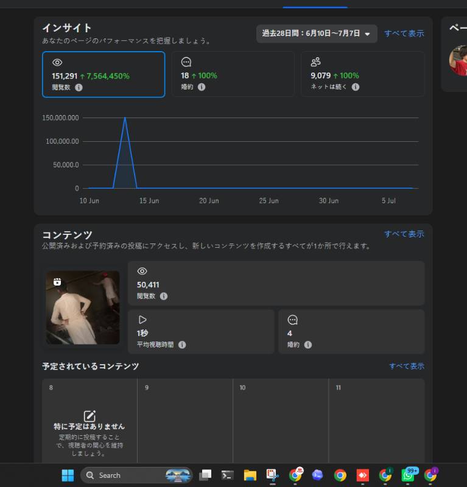Click the profile picture in the right panel
This screenshot has width=467, height=487.
click(x=458, y=60)
